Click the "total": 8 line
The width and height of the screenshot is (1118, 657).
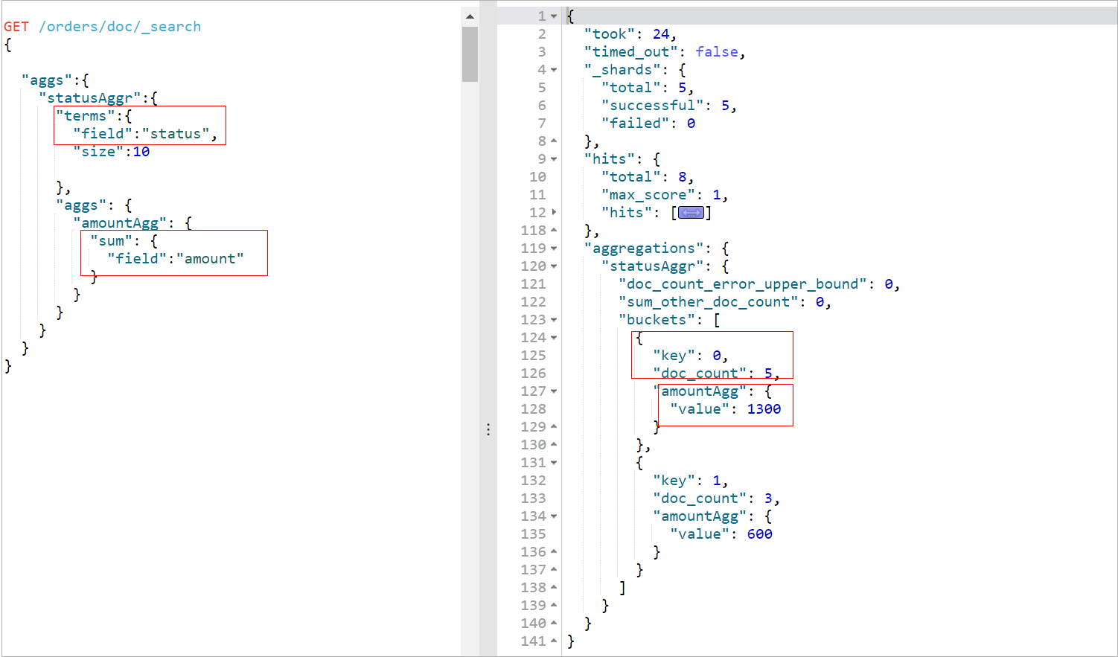click(648, 177)
